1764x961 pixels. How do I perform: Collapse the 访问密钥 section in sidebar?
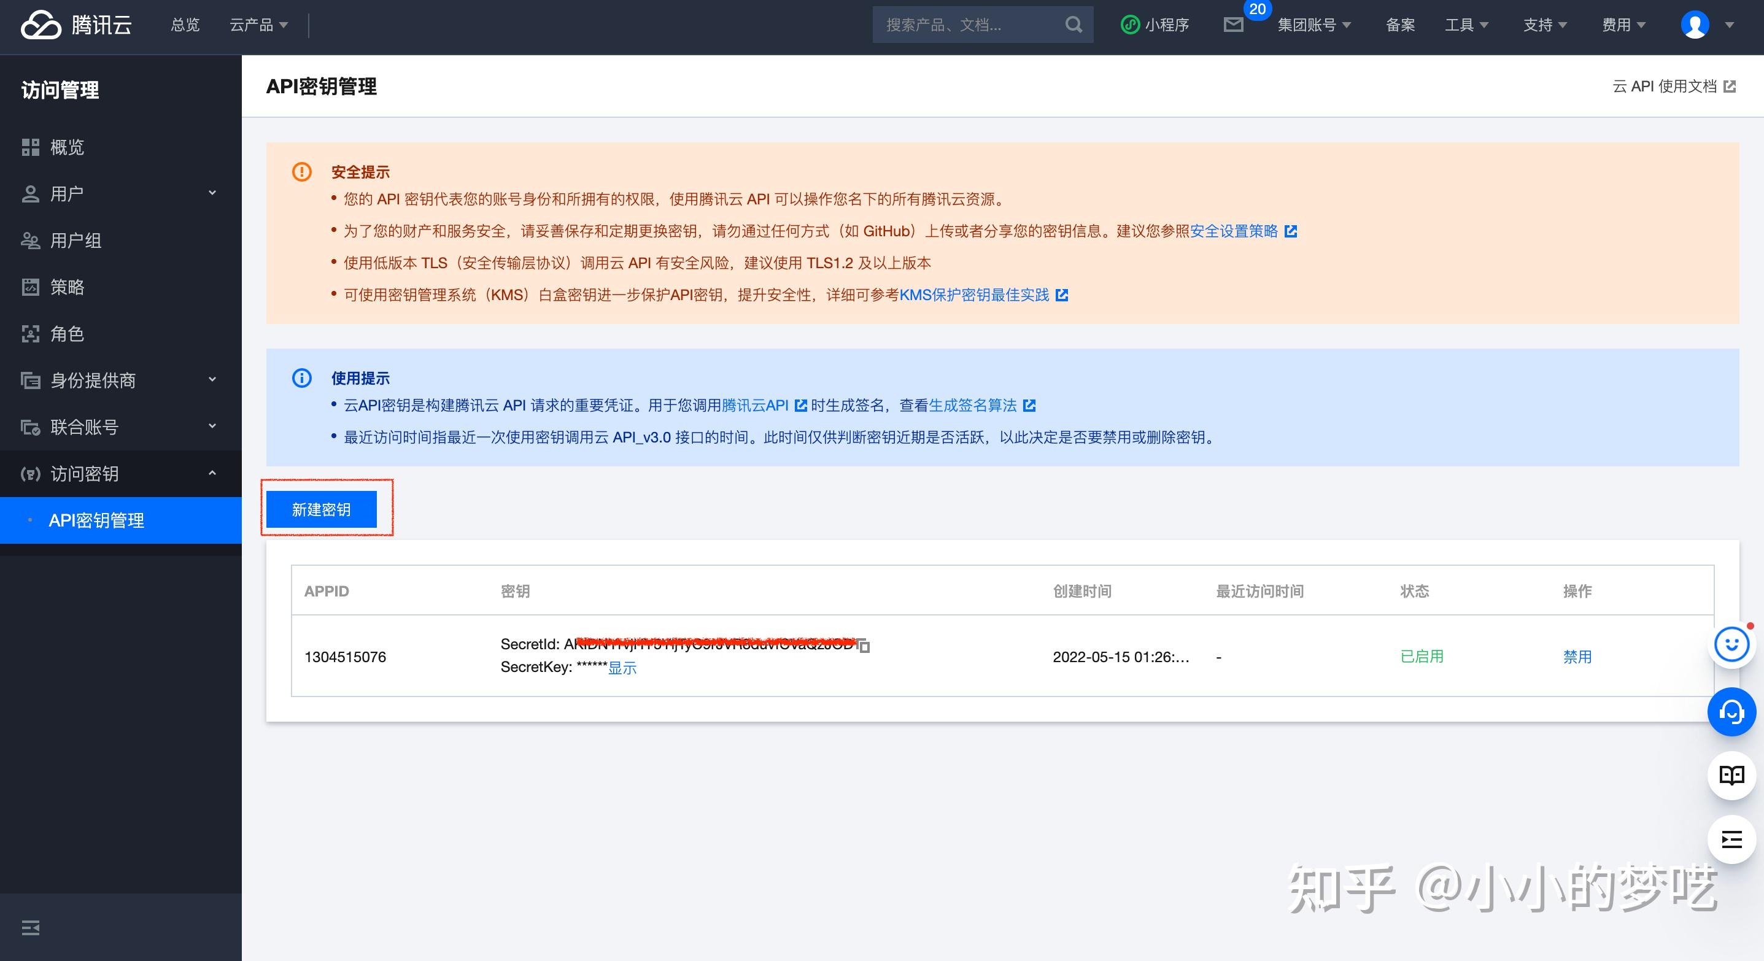pyautogui.click(x=212, y=474)
